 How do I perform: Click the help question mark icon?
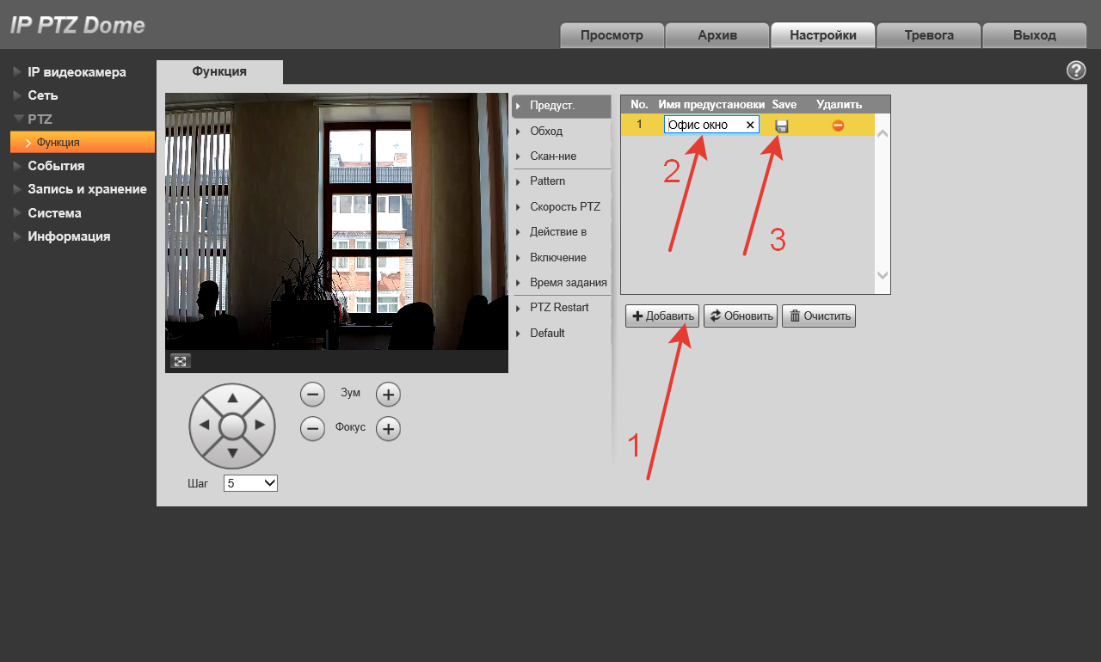(1076, 70)
